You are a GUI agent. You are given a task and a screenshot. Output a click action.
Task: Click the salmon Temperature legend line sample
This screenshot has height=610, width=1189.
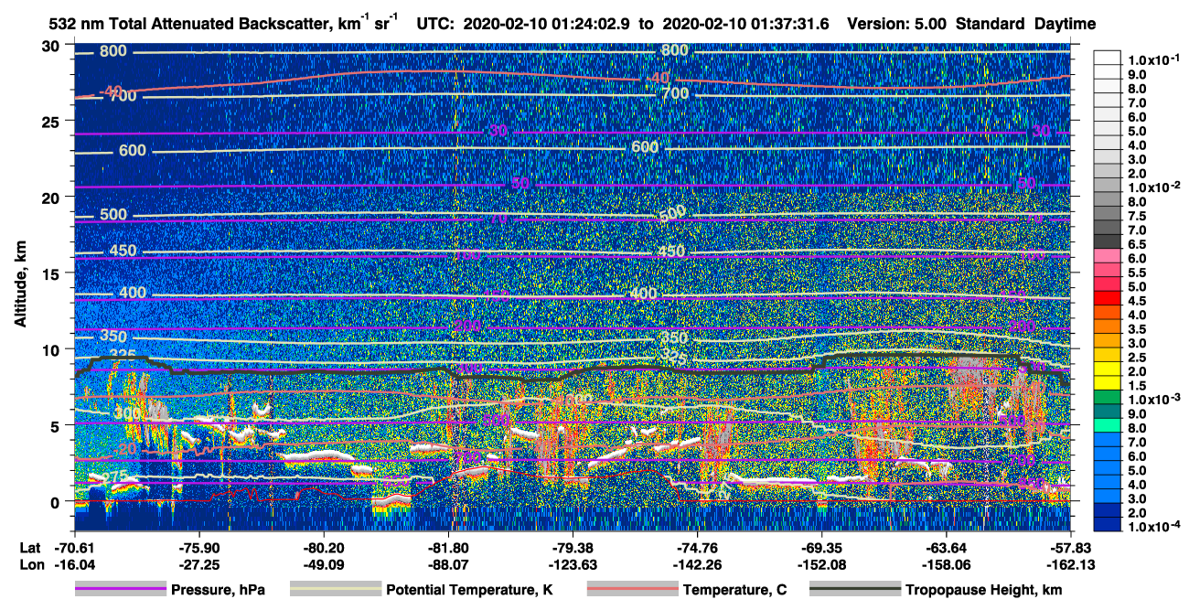(x=632, y=590)
